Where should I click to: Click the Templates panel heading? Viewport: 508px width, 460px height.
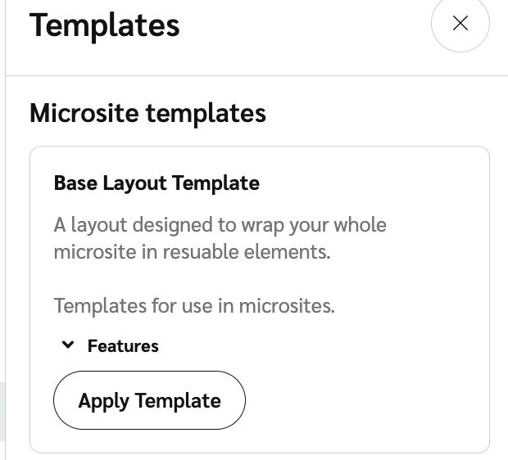coord(104,25)
